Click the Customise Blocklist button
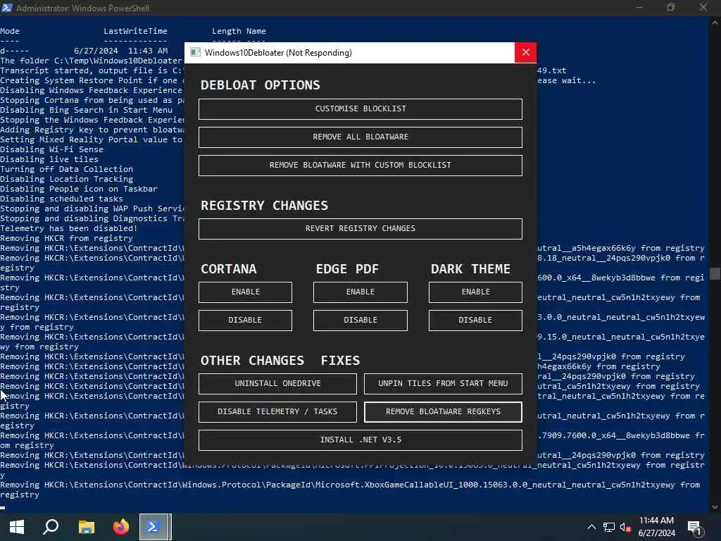The width and height of the screenshot is (721, 541). pos(360,109)
